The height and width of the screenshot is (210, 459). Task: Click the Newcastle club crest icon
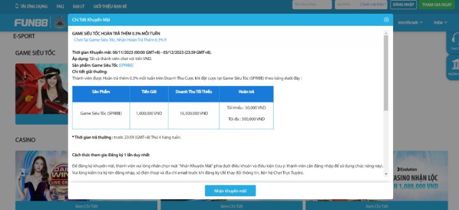pyautogui.click(x=60, y=22)
